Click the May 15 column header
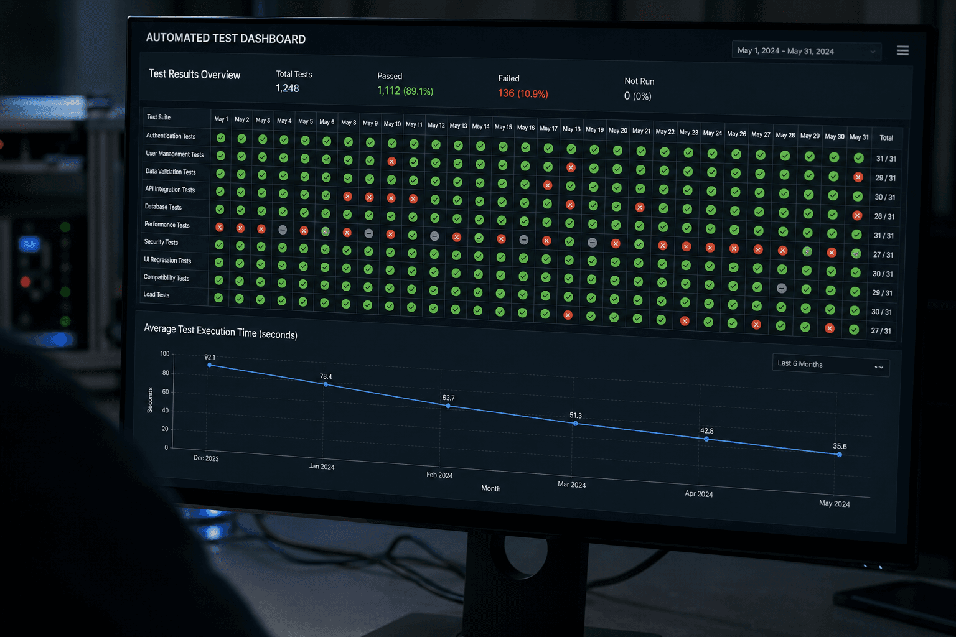956x637 pixels. [504, 127]
